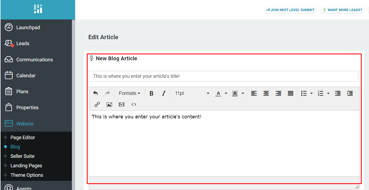Click the Calendar sidebar icon

click(9, 75)
